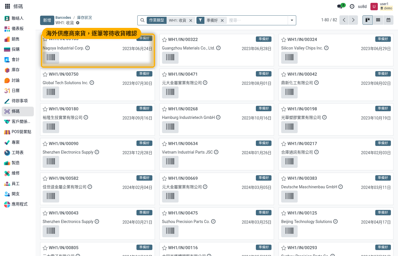
Task: Open the Barcodes breadcrumb link
Action: click(63, 18)
